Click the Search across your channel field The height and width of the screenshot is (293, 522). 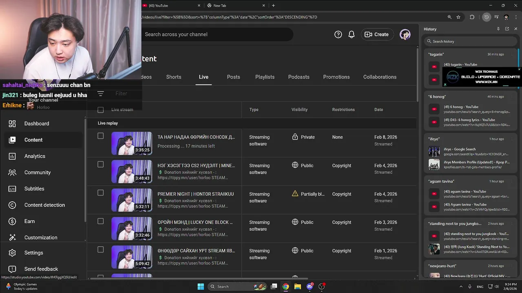click(217, 35)
